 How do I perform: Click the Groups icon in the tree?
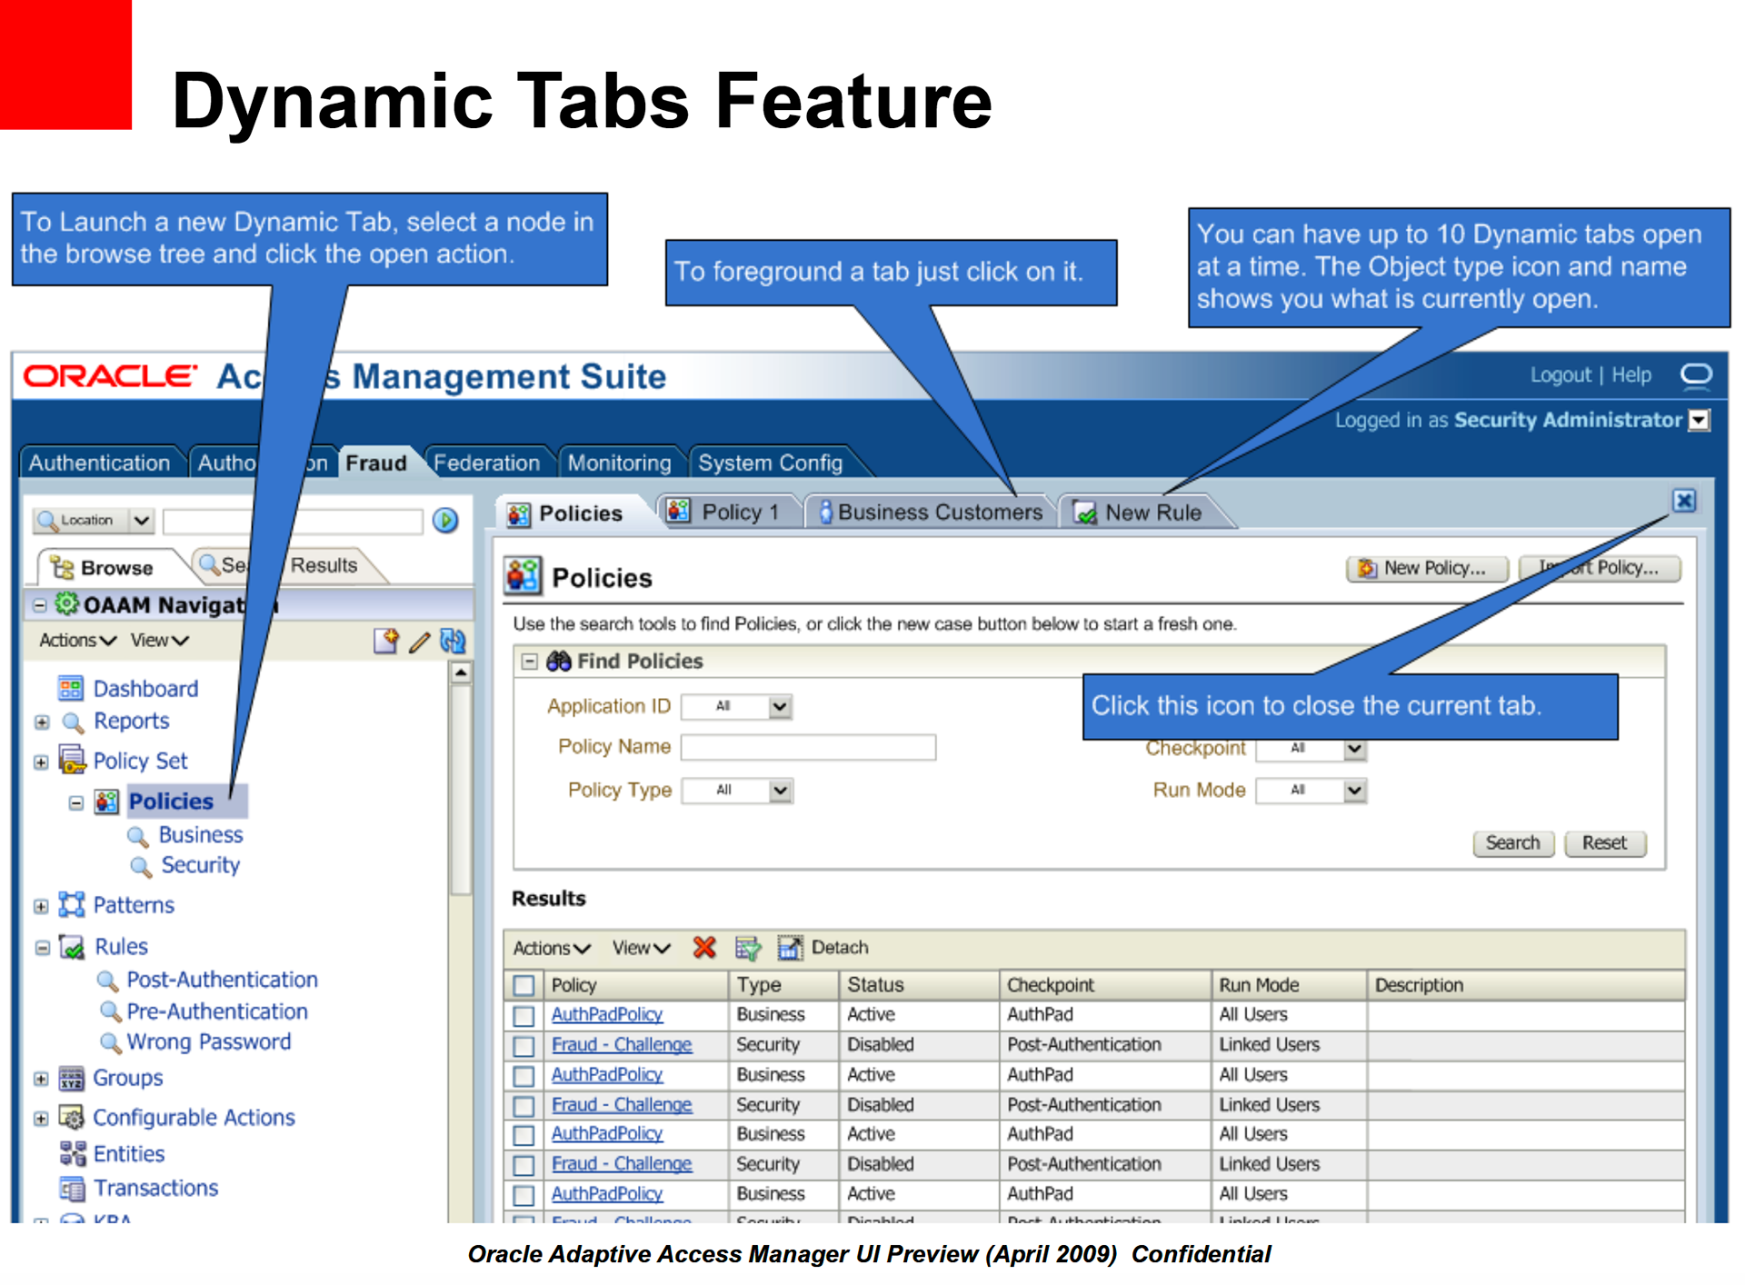coord(71,1078)
